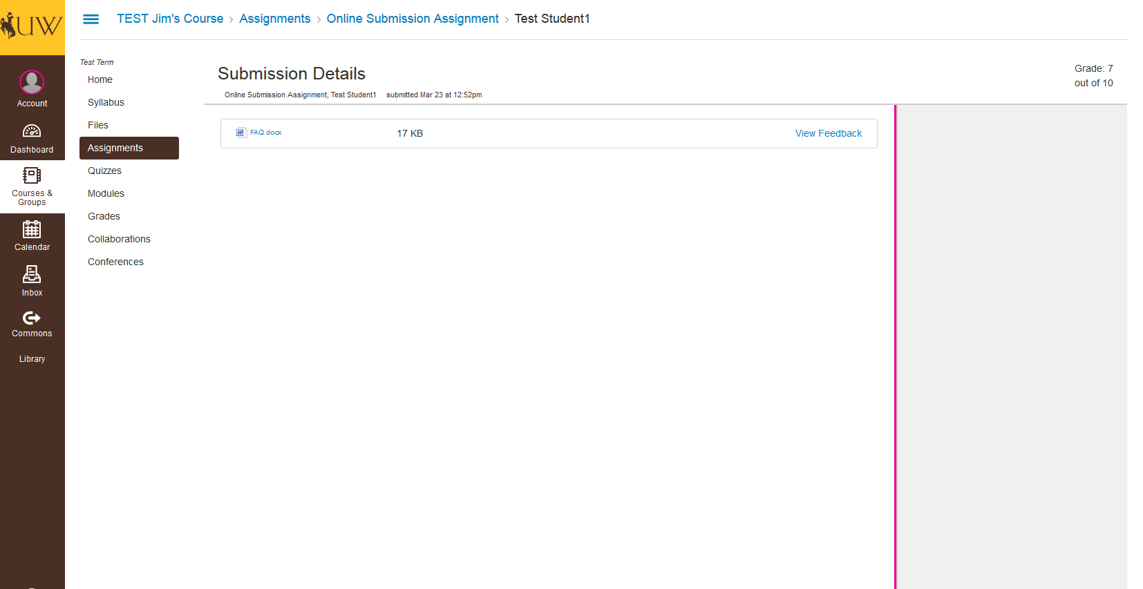Open the Library link in the sidebar
Screen dimensions: 1143x589
coord(32,359)
